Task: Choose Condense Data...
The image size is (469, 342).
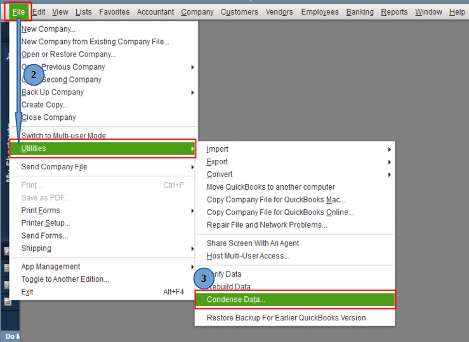Action: [294, 299]
